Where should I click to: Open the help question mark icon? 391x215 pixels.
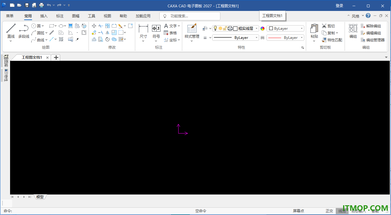[368, 16]
